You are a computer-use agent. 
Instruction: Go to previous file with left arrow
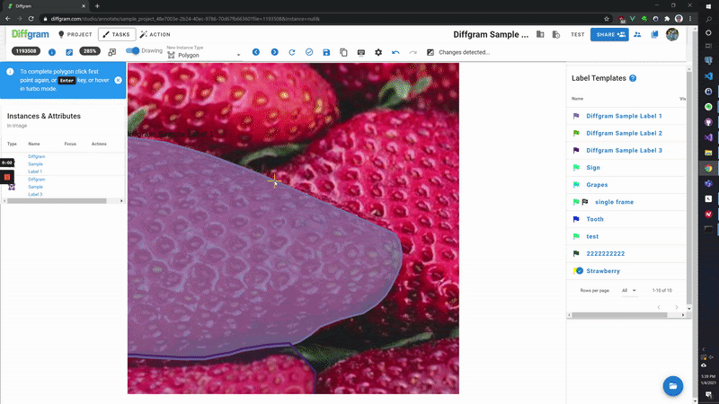point(256,52)
